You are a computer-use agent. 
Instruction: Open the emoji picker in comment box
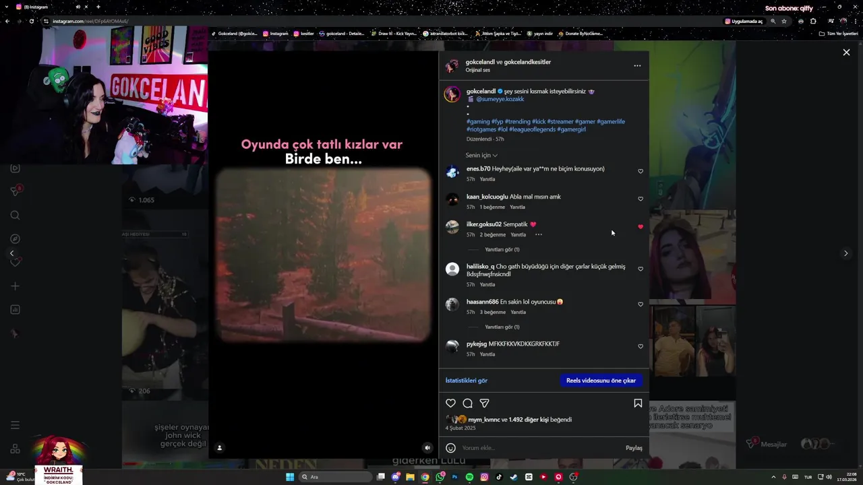[450, 448]
